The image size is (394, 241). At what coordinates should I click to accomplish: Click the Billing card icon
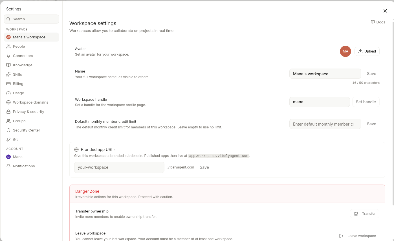point(8,84)
